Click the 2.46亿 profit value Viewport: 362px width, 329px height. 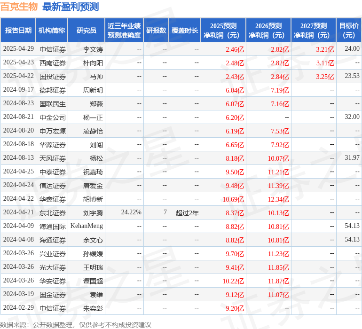[x=235, y=49]
